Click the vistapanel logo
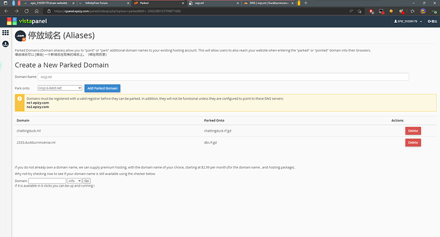Image resolution: width=440 pixels, height=237 pixels. point(27,21)
